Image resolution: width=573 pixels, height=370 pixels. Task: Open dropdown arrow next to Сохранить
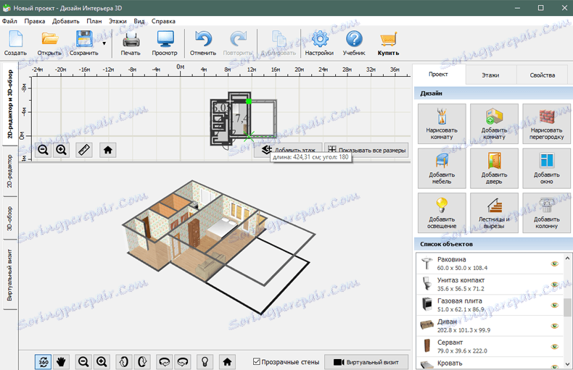tap(104, 43)
